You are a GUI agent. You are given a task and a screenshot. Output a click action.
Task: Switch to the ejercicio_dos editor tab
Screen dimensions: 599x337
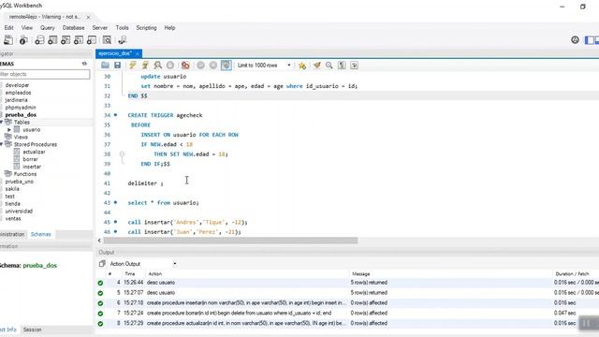(x=115, y=53)
